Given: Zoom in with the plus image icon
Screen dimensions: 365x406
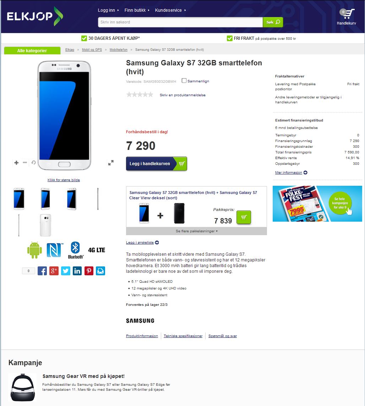Looking at the screenshot, I should pyautogui.click(x=16, y=163).
